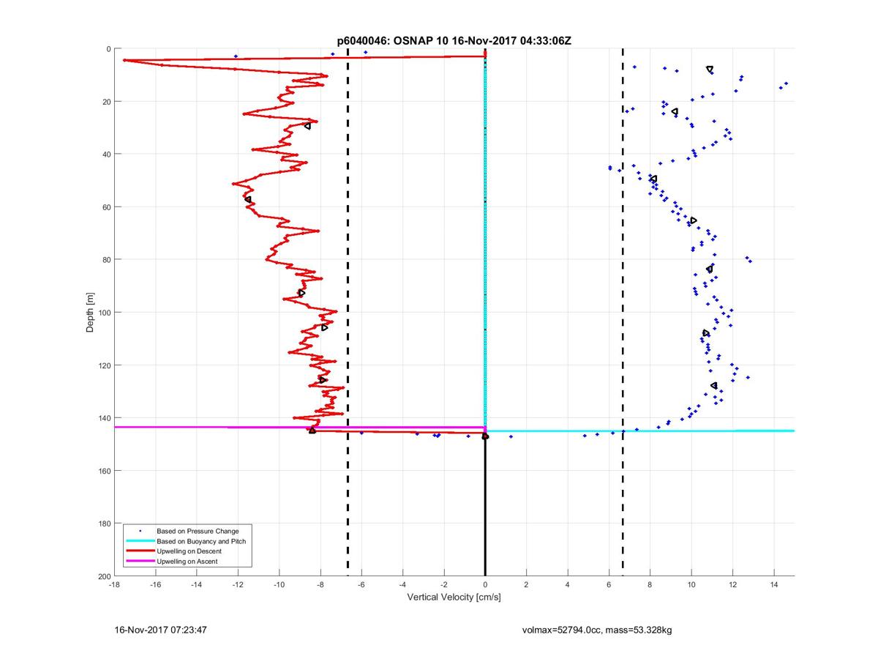
Task: Click legend entry Based on Buoyancy and Pitch
Action: (x=201, y=541)
